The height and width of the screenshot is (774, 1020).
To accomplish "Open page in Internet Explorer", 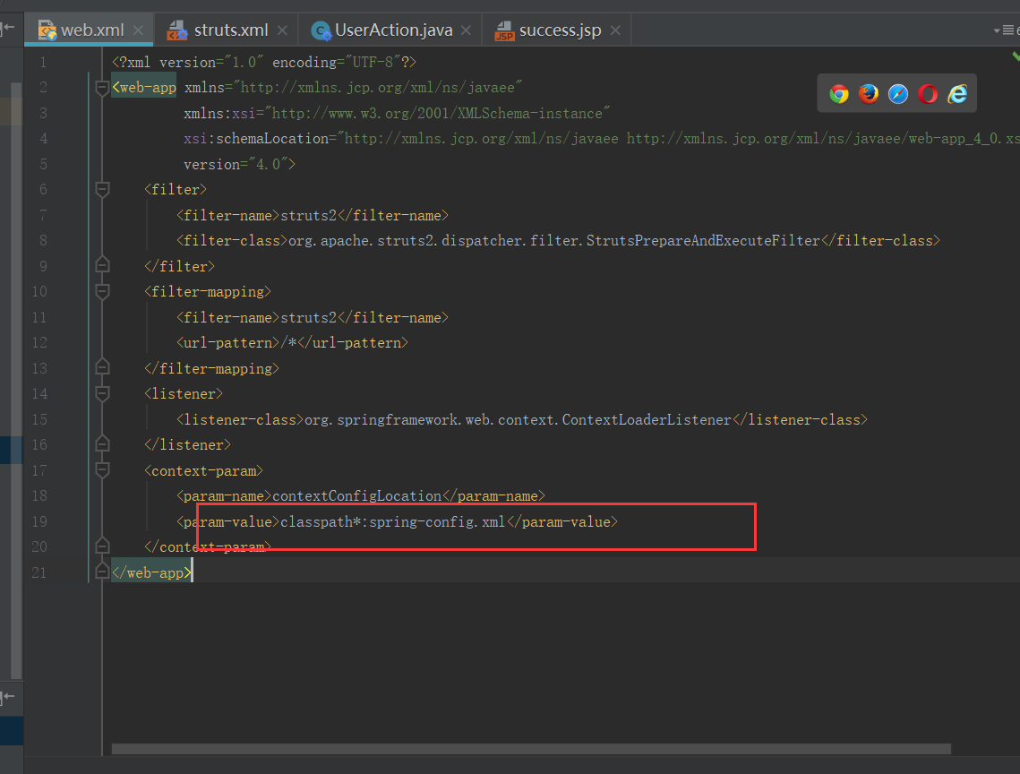I will coord(957,94).
